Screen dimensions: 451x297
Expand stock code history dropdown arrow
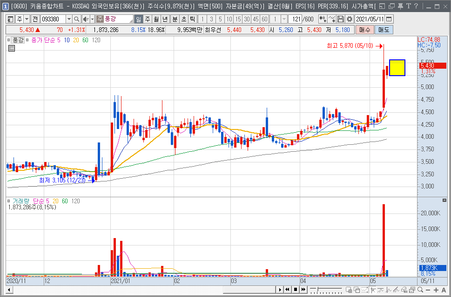[69, 19]
